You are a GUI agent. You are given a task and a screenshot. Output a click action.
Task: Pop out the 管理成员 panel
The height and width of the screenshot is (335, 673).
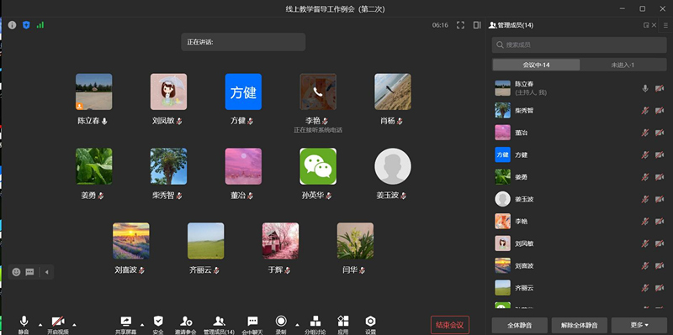coord(646,25)
